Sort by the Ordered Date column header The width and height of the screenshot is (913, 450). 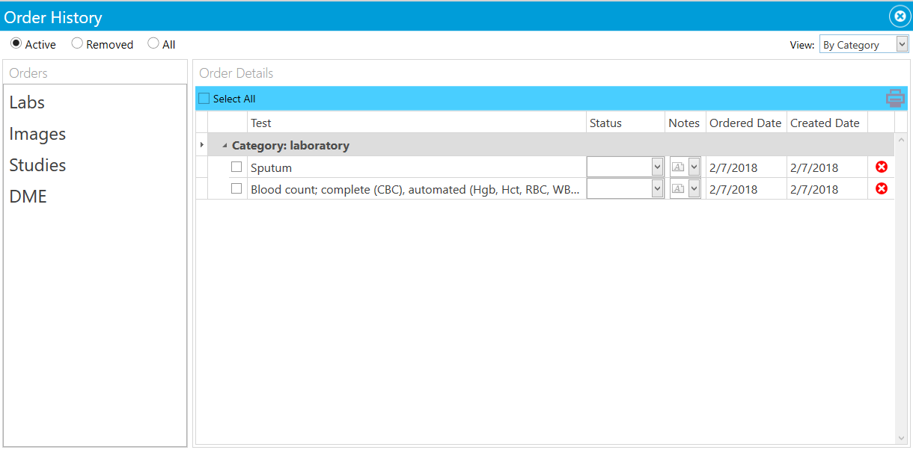(x=745, y=123)
